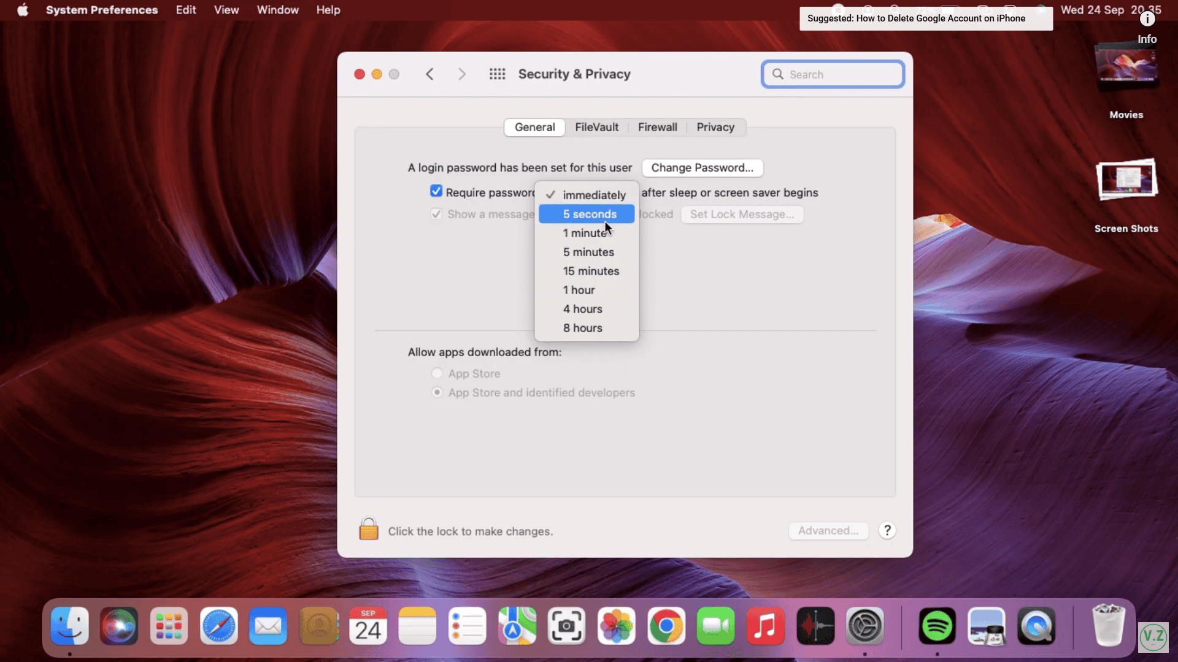
Task: Choose 1 hour delay option
Action: [x=587, y=290]
